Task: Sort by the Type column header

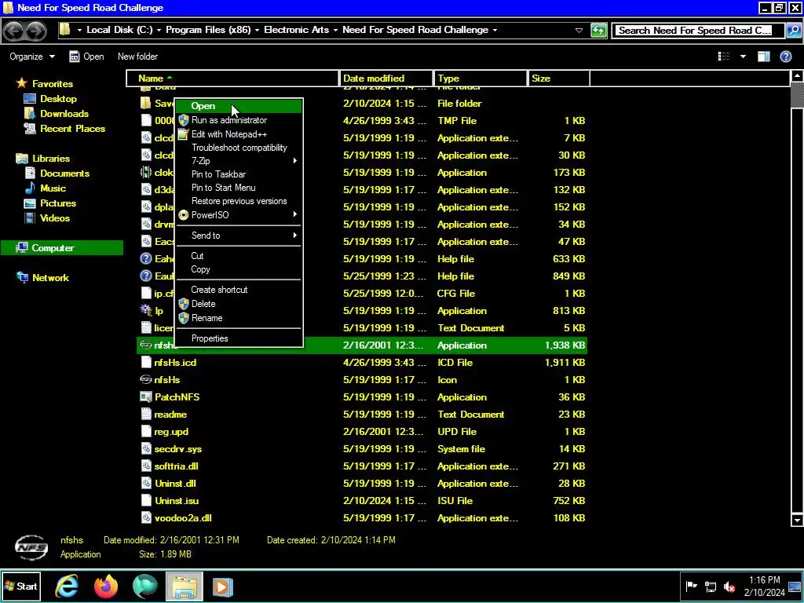Action: [481, 79]
